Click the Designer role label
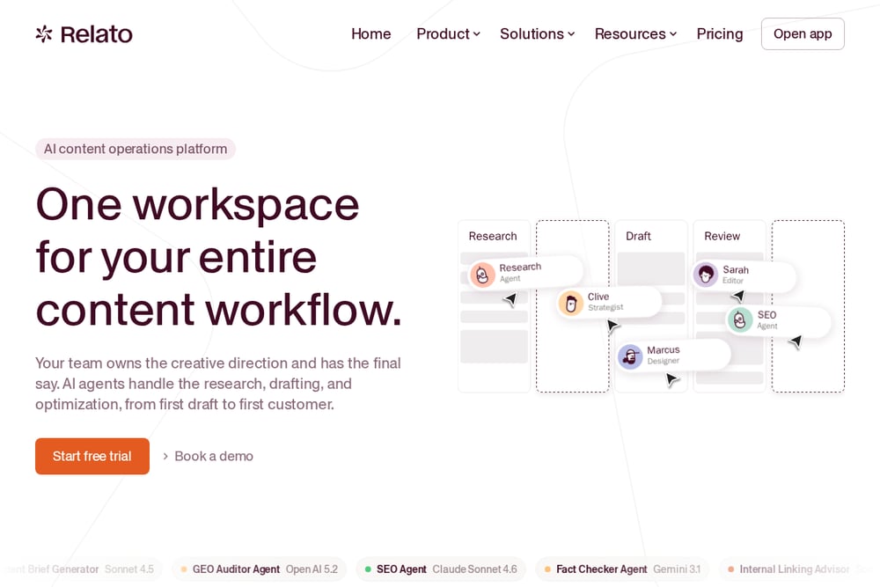 click(x=663, y=361)
